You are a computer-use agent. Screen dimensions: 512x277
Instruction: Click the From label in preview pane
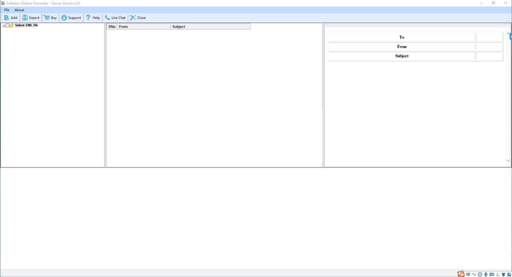pos(402,46)
